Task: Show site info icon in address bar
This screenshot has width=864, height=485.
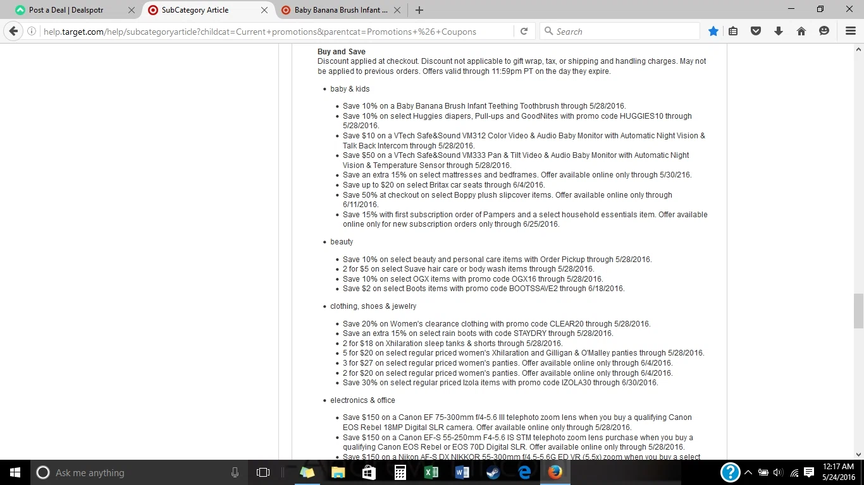Action: point(32,32)
